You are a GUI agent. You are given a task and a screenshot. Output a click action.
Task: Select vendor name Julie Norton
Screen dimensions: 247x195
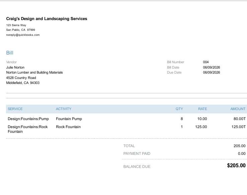15,67
